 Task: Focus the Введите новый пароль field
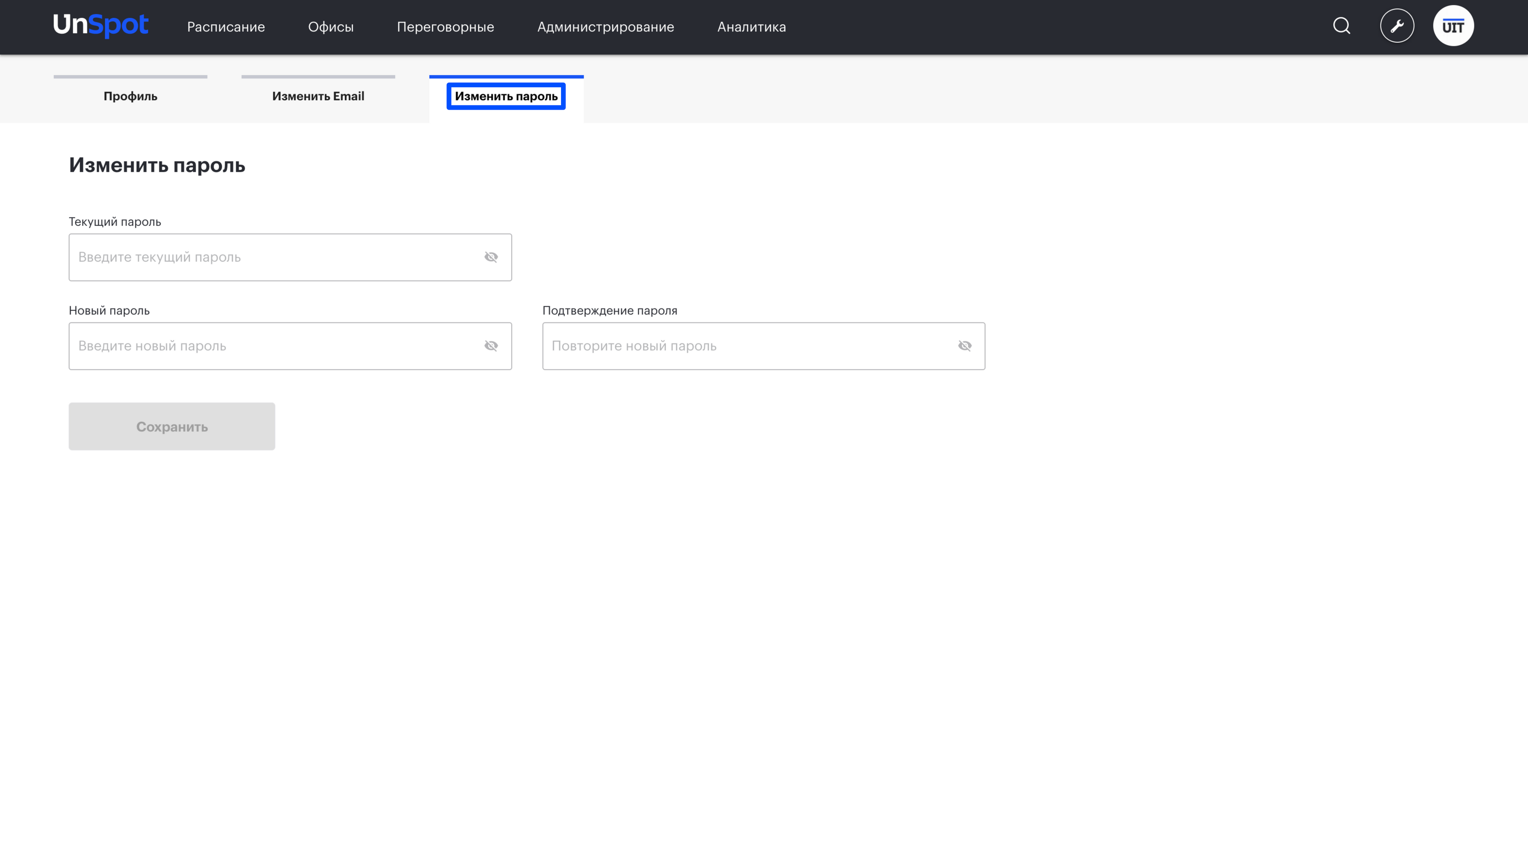coord(290,346)
